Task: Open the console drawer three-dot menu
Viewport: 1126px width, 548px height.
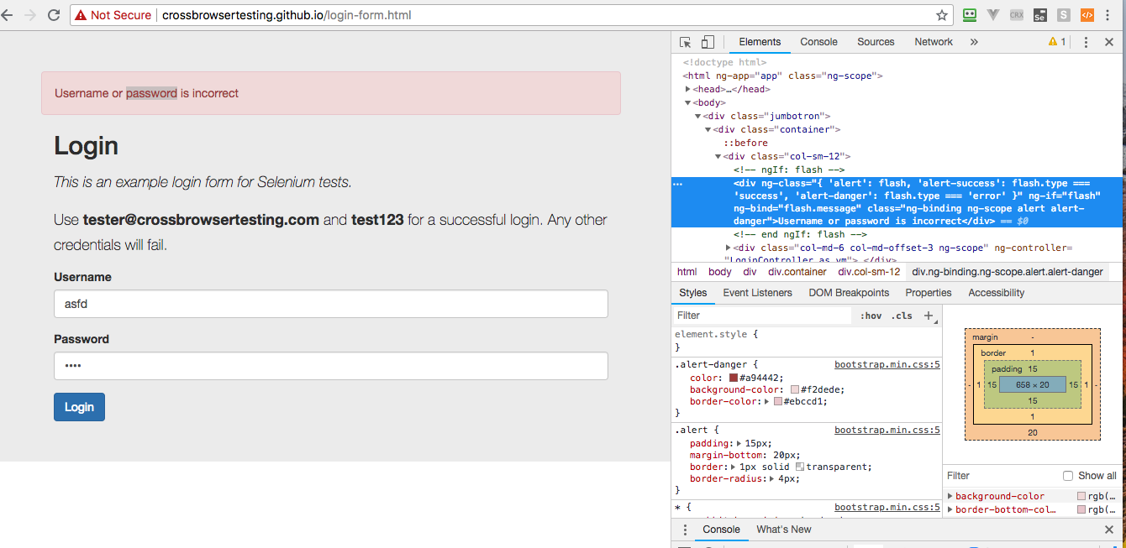Action: pyautogui.click(x=685, y=530)
